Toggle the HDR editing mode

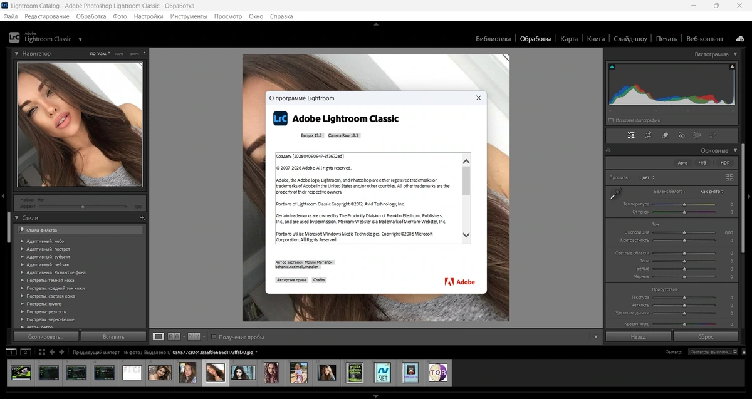(x=725, y=163)
